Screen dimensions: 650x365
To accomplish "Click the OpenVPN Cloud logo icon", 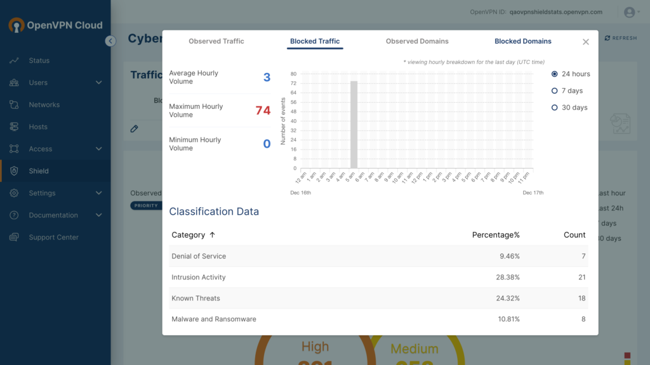I will click(x=16, y=25).
